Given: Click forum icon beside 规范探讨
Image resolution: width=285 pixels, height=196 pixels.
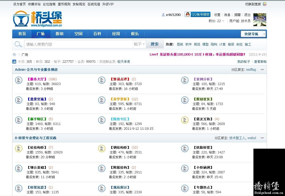Looking at the screenshot, I should click(102, 188).
